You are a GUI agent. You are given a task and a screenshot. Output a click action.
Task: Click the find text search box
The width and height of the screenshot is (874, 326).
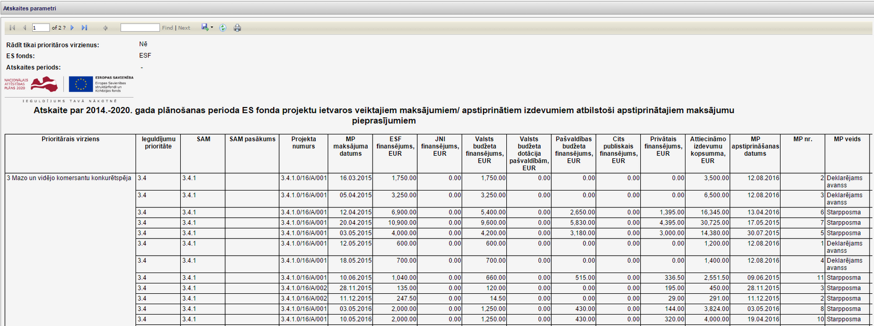[x=140, y=28]
